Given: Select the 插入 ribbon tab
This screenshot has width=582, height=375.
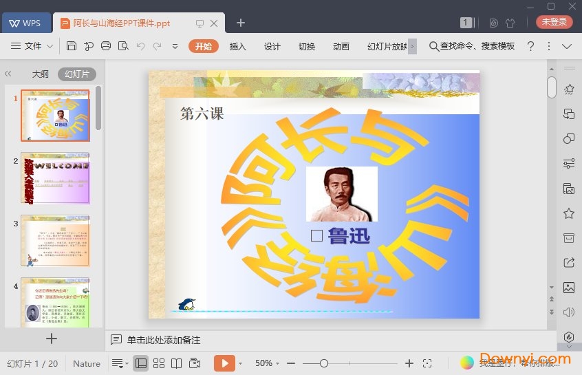Looking at the screenshot, I should [x=237, y=46].
